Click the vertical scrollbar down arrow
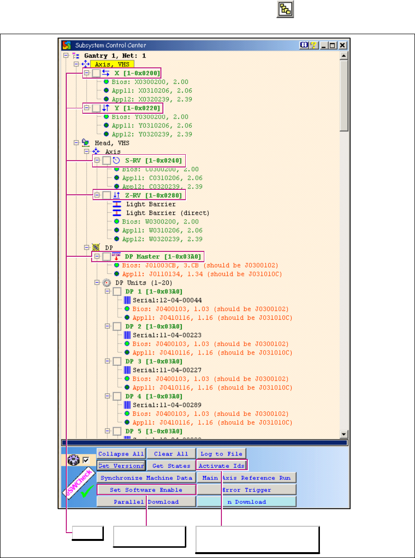Screen dimensions: 415x558 [x=344, y=434]
